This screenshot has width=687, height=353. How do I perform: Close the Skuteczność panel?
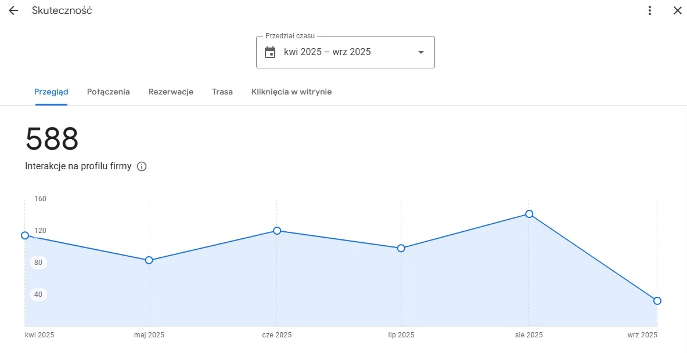677,10
